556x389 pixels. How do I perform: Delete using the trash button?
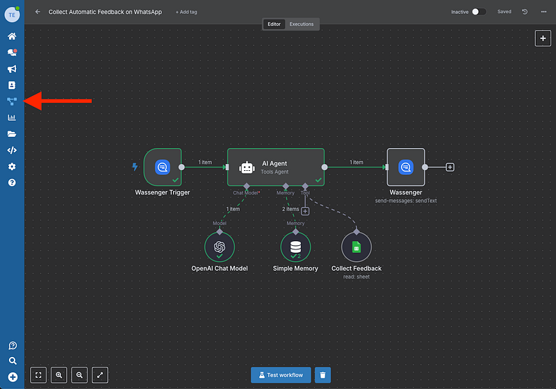click(322, 375)
